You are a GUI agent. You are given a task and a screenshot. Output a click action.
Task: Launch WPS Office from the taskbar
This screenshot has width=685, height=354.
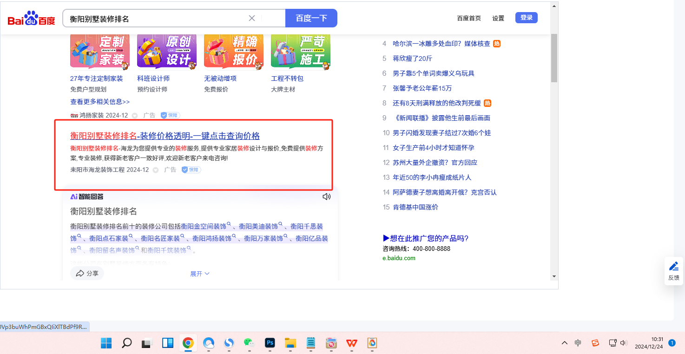351,343
